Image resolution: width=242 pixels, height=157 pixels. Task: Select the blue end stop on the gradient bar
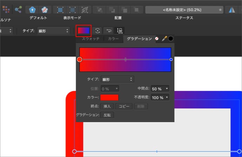[x=171, y=60]
